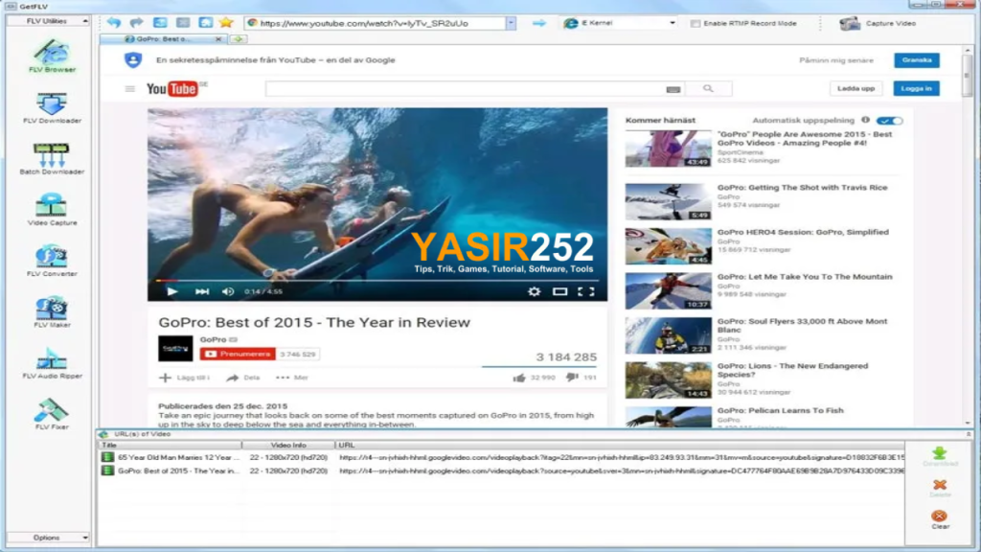This screenshot has width=981, height=552.
Task: Open the FLV Maker tool
Action: [52, 312]
